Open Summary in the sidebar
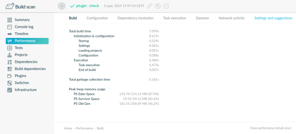The image size is (296, 134). click(22, 20)
